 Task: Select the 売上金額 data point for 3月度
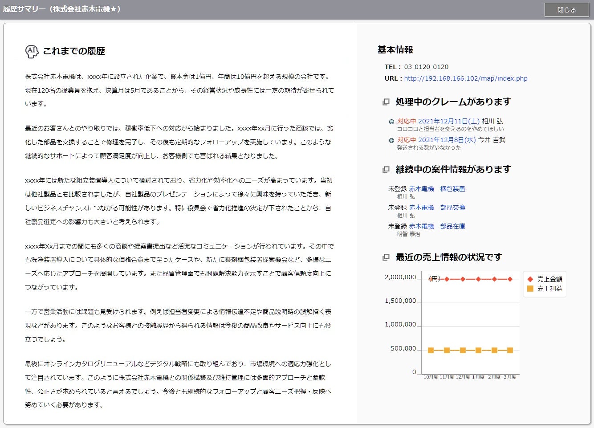[x=510, y=279]
